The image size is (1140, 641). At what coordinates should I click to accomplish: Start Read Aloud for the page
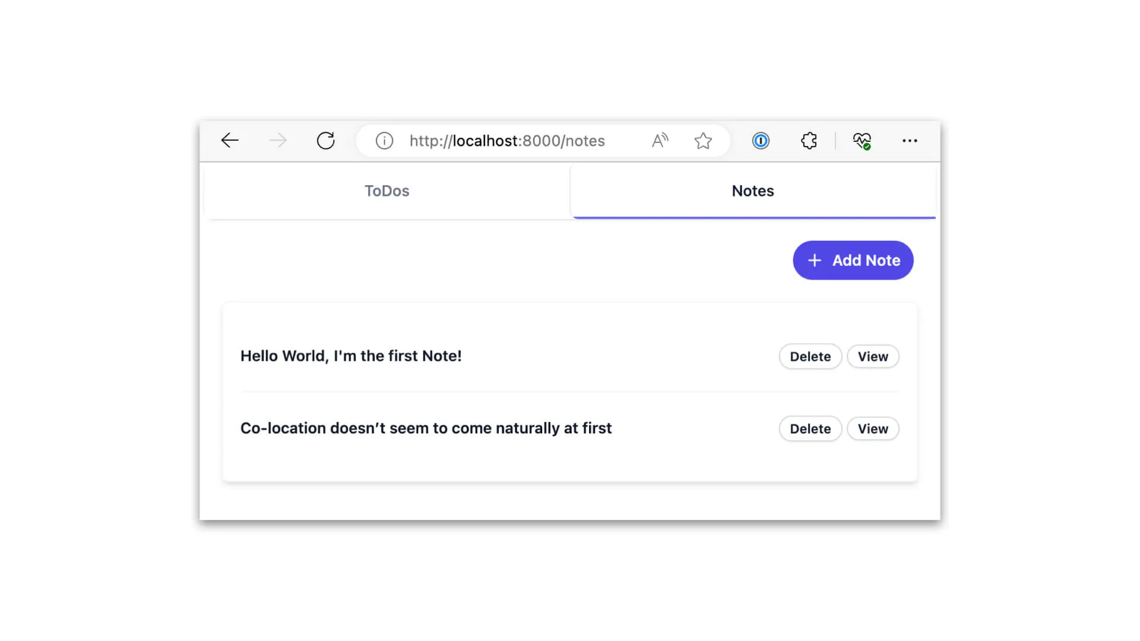coord(660,141)
